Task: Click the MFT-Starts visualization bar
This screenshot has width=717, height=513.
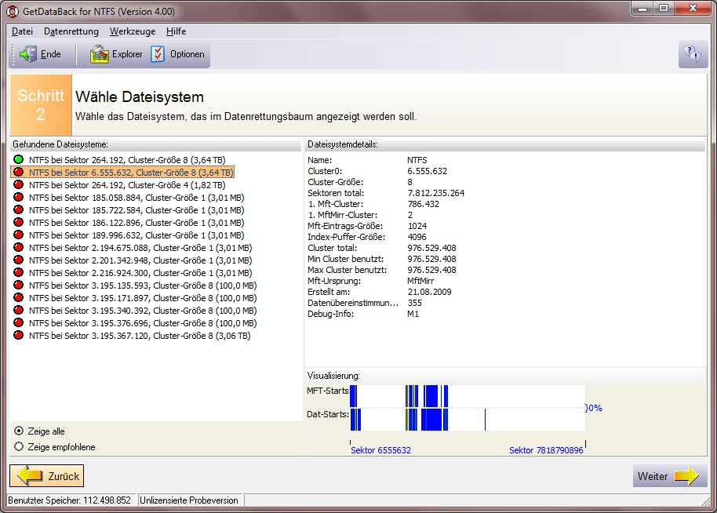Action: click(x=468, y=396)
